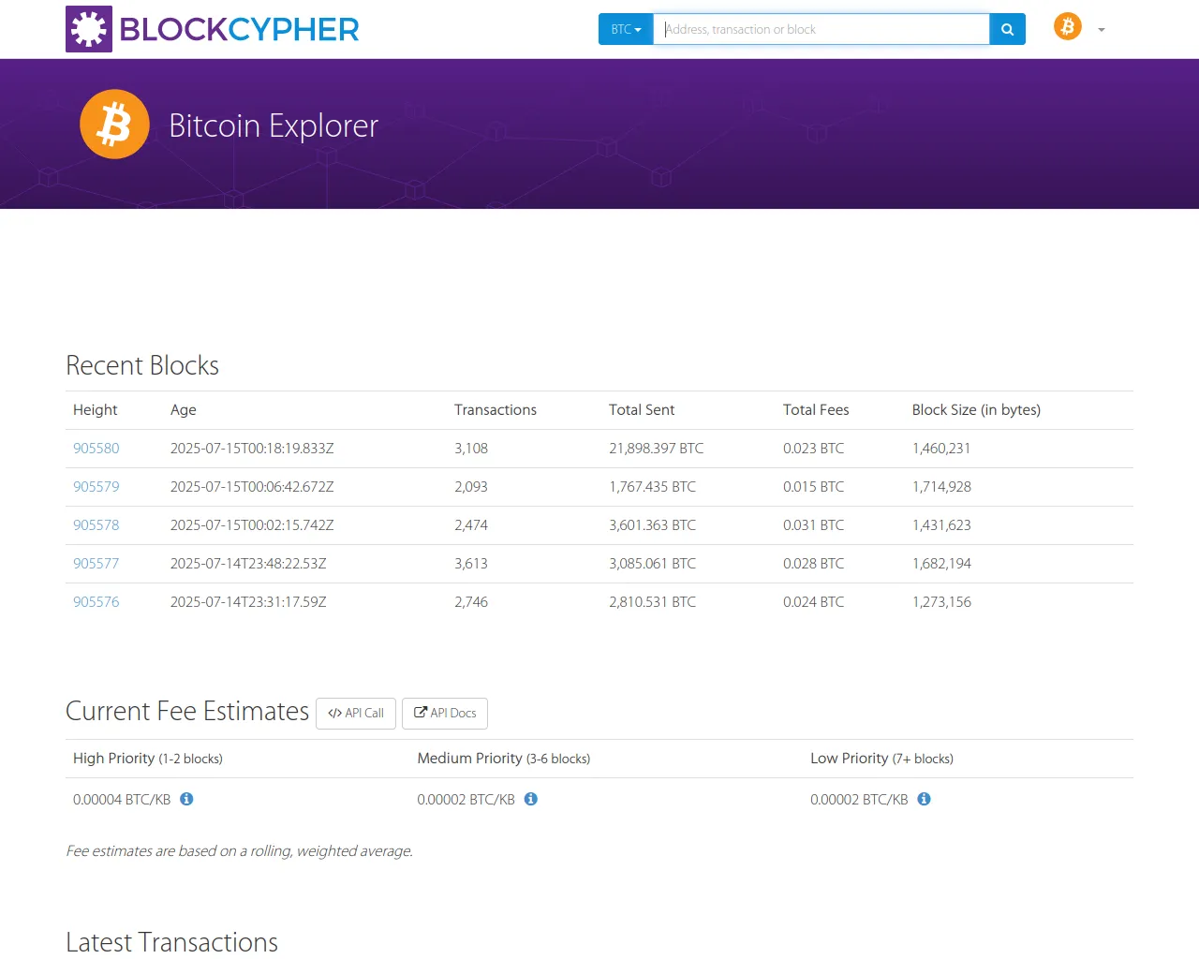This screenshot has height=959, width=1199.
Task: Click the Recent Blocks heading
Action: 142,365
